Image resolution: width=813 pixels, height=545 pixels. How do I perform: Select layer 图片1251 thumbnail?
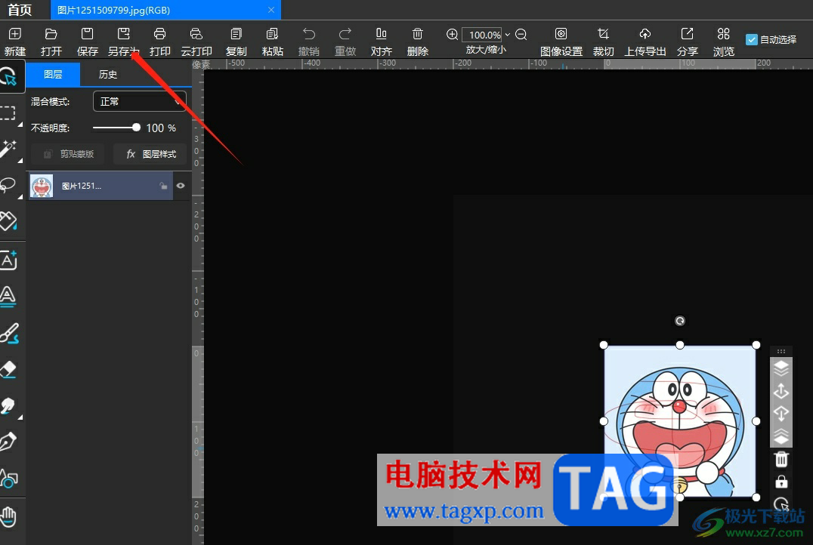(x=42, y=186)
